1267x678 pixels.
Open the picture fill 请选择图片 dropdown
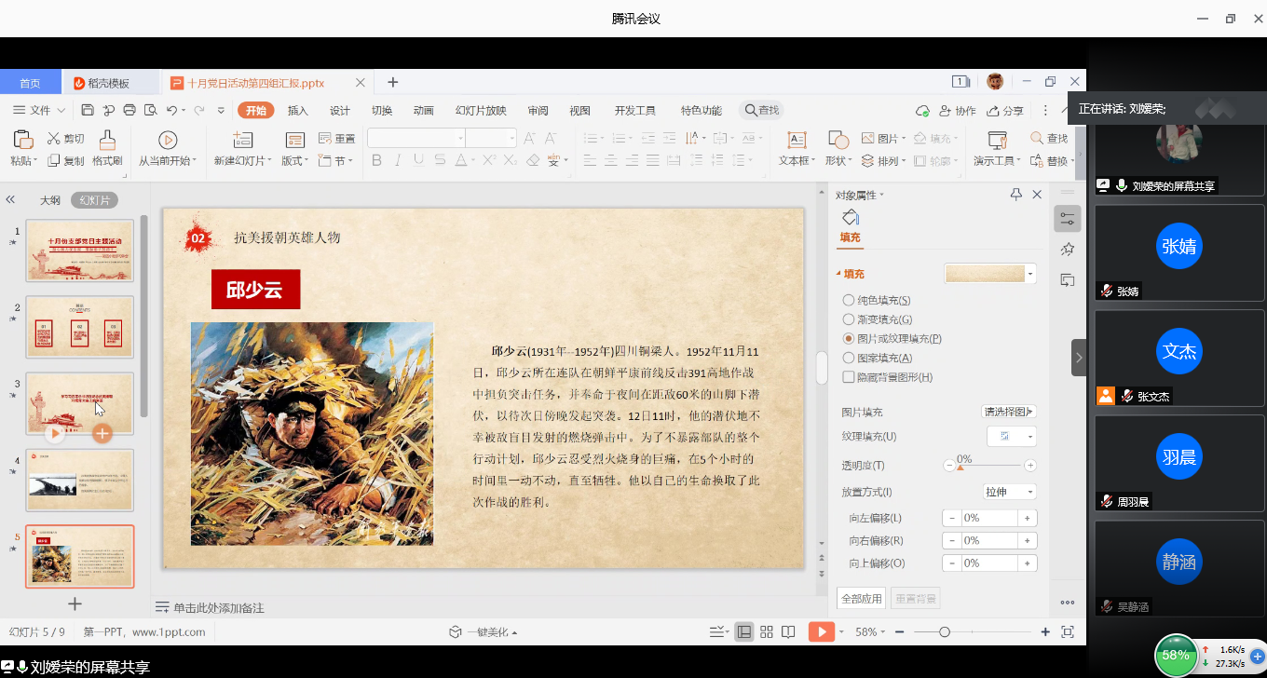(1010, 412)
